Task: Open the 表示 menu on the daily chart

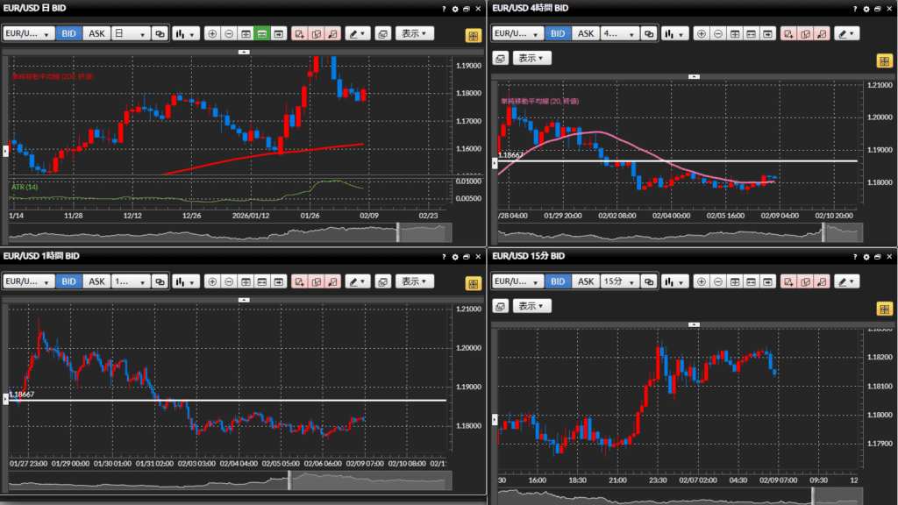Action: tap(414, 34)
